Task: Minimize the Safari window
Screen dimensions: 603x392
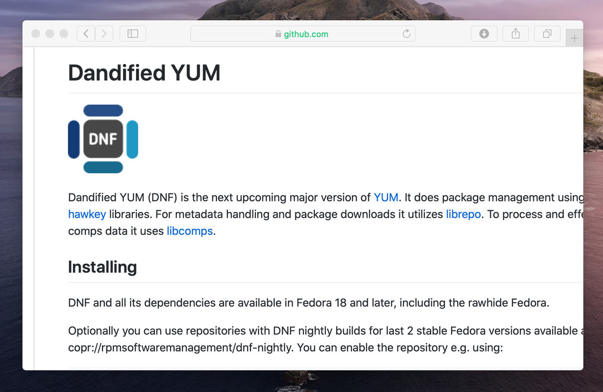Action: pos(50,34)
